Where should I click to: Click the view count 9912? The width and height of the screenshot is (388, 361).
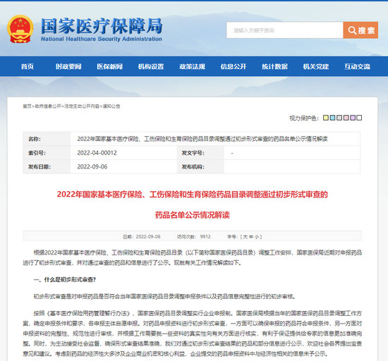tap(205, 237)
